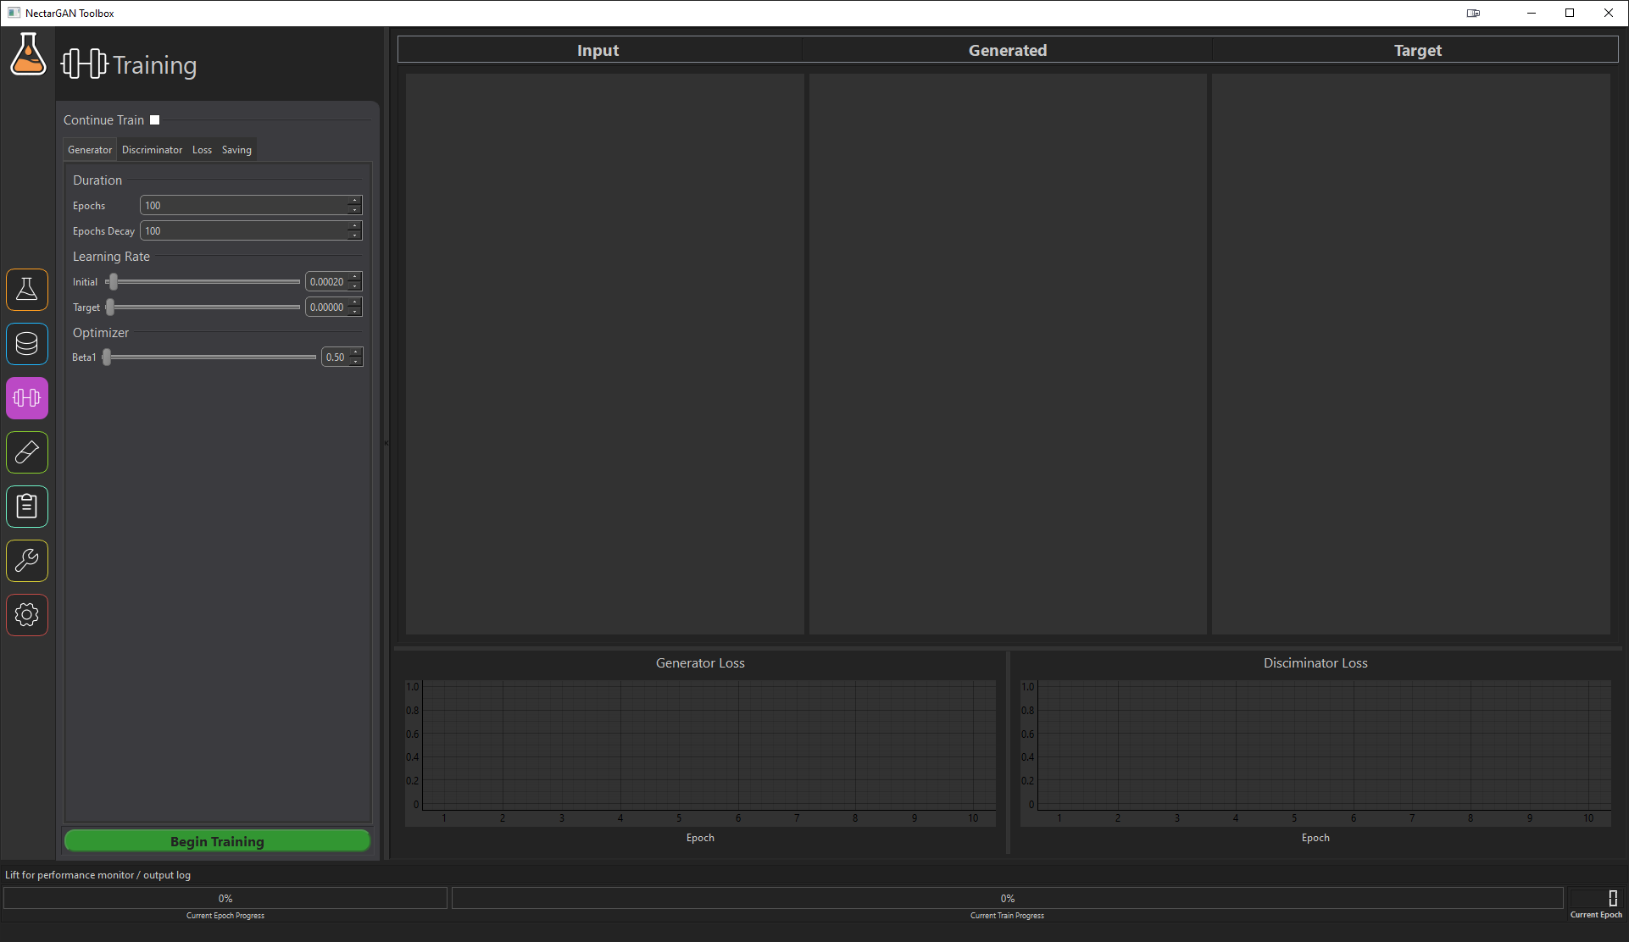Click the Initial learning rate slider handle
The width and height of the screenshot is (1629, 942).
(114, 282)
